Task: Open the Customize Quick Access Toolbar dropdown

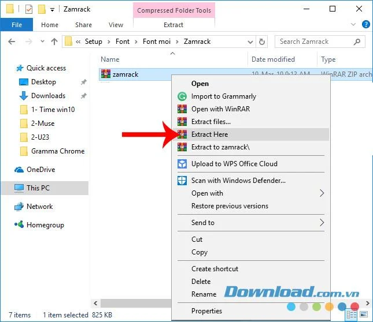Action: pyautogui.click(x=52, y=9)
